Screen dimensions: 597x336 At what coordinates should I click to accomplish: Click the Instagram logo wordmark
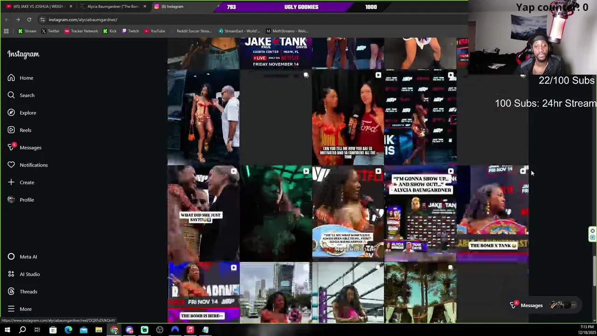(x=23, y=54)
